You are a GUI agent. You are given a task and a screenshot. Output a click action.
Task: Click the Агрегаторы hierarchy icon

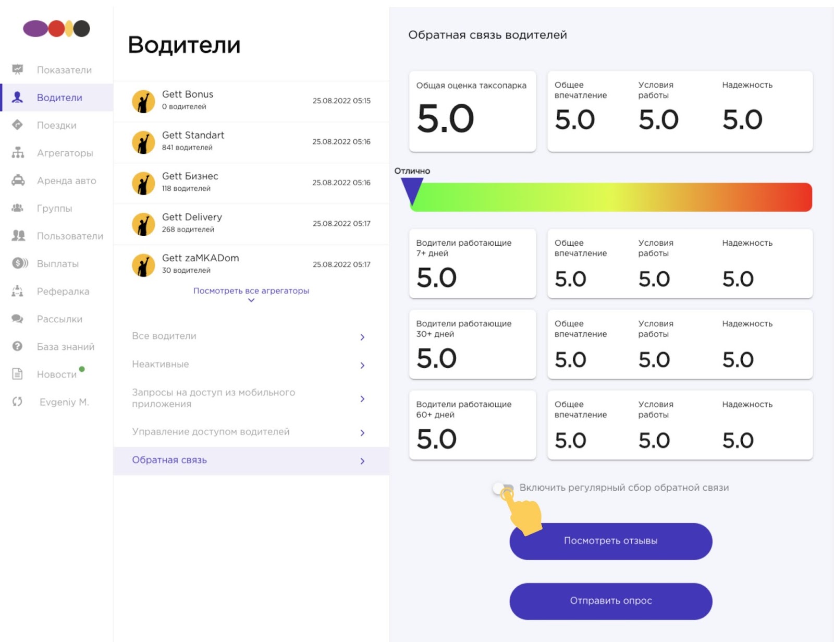18,152
